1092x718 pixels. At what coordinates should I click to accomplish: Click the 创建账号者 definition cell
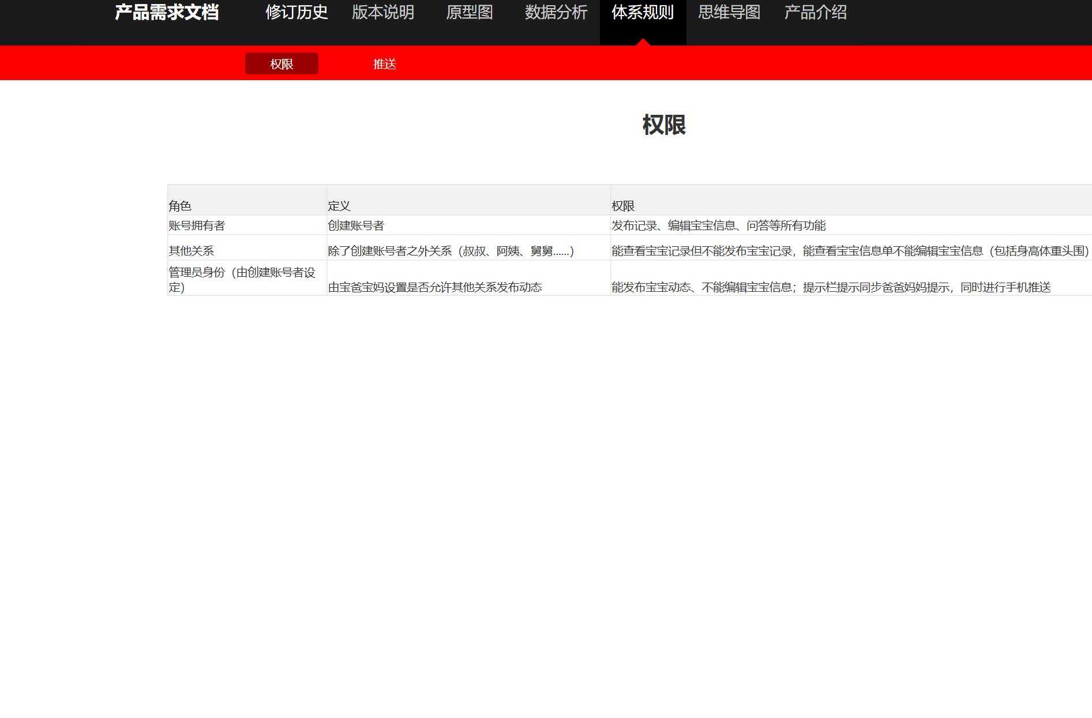(355, 225)
